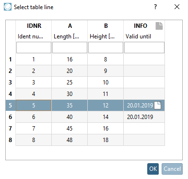This screenshot has height=179, width=188.
Task: Click length cell with value 16
Action: pyautogui.click(x=70, y=60)
